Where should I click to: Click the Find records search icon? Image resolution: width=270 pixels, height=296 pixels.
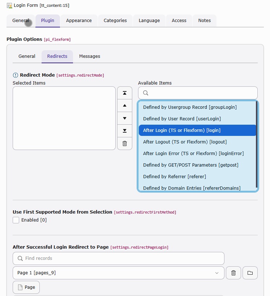[20, 258]
